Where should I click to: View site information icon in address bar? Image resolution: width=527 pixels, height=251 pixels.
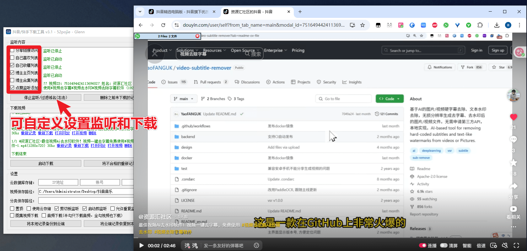(x=177, y=25)
